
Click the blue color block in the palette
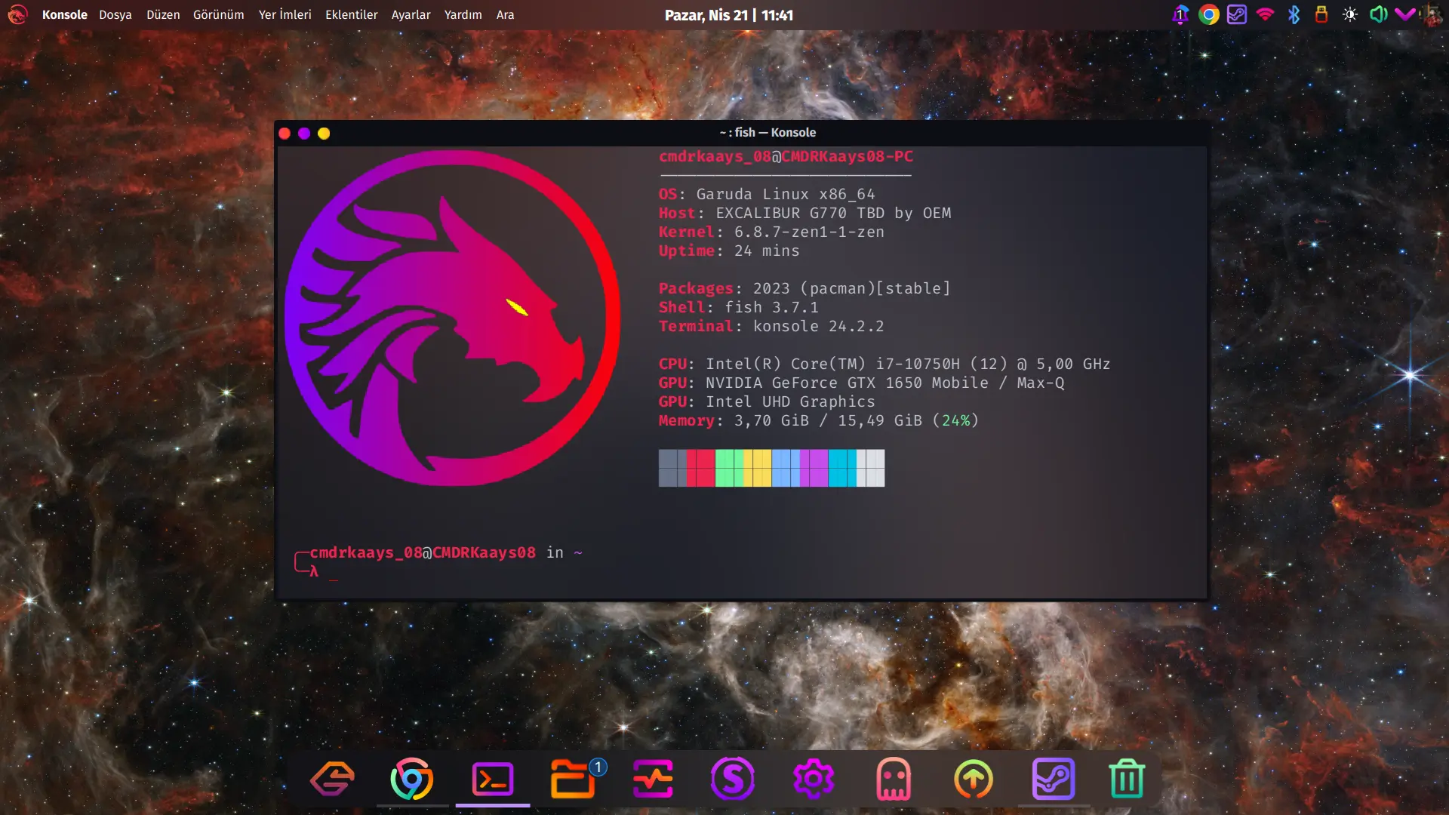tap(786, 468)
